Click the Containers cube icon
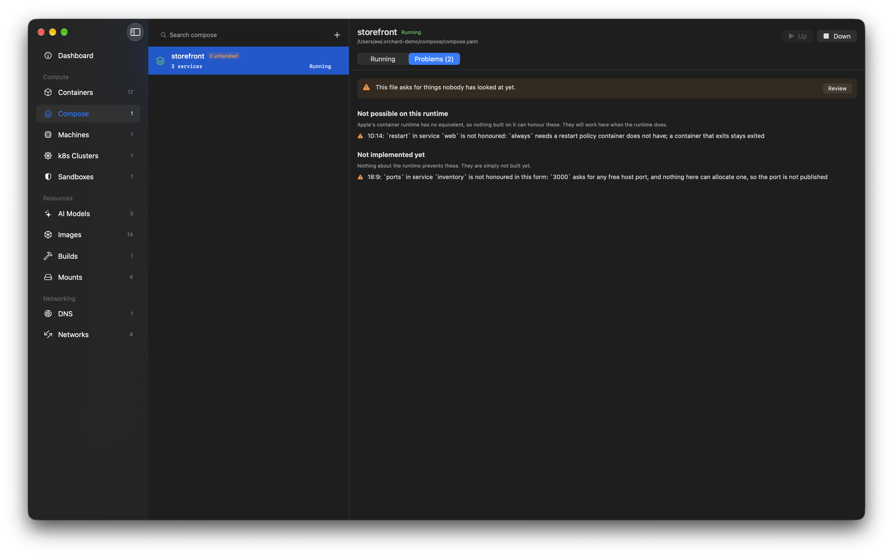Image resolution: width=893 pixels, height=557 pixels. click(48, 92)
